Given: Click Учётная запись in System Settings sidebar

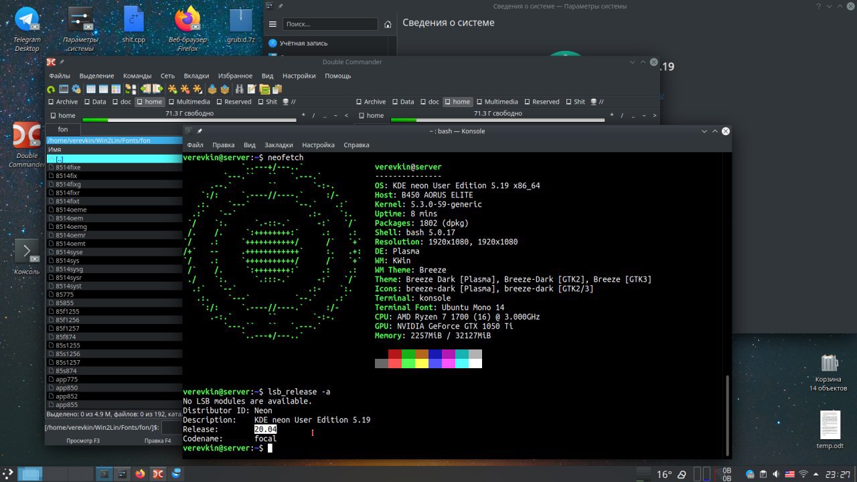Looking at the screenshot, I should pyautogui.click(x=303, y=43).
